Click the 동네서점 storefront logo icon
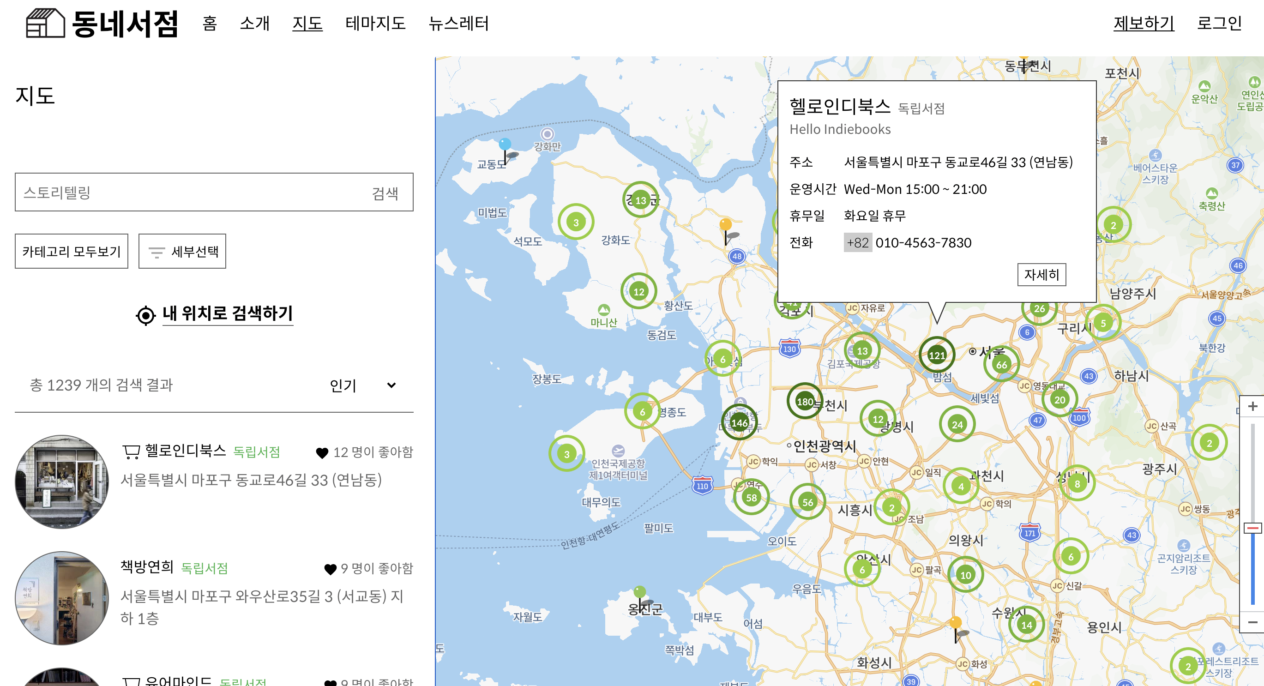 [x=45, y=23]
